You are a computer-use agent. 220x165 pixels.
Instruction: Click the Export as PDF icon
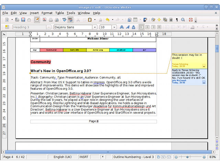(x=45, y=20)
